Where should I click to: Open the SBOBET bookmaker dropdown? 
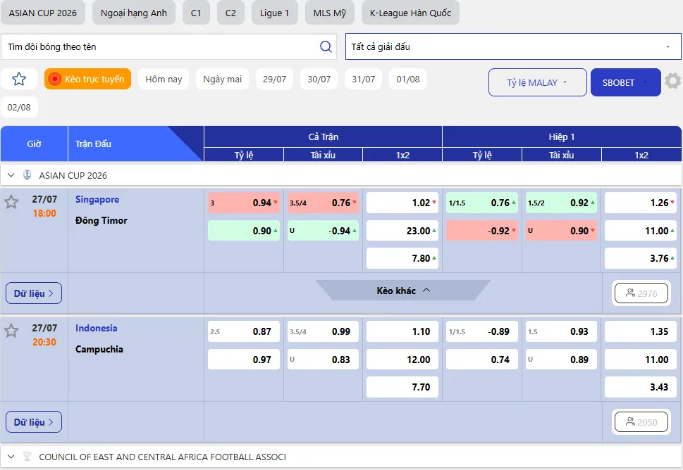[625, 82]
